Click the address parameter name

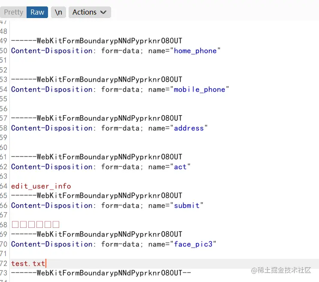coord(189,128)
